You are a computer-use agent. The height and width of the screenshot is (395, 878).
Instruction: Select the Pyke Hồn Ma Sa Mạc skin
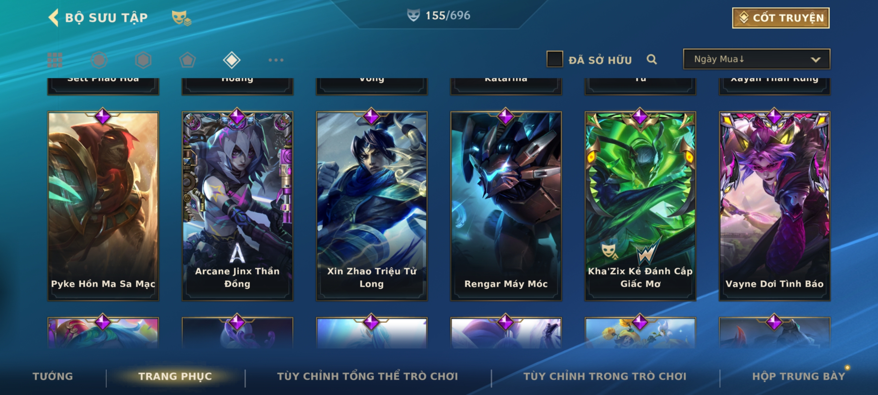tap(103, 206)
